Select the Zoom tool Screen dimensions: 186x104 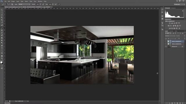click(x=2, y=58)
